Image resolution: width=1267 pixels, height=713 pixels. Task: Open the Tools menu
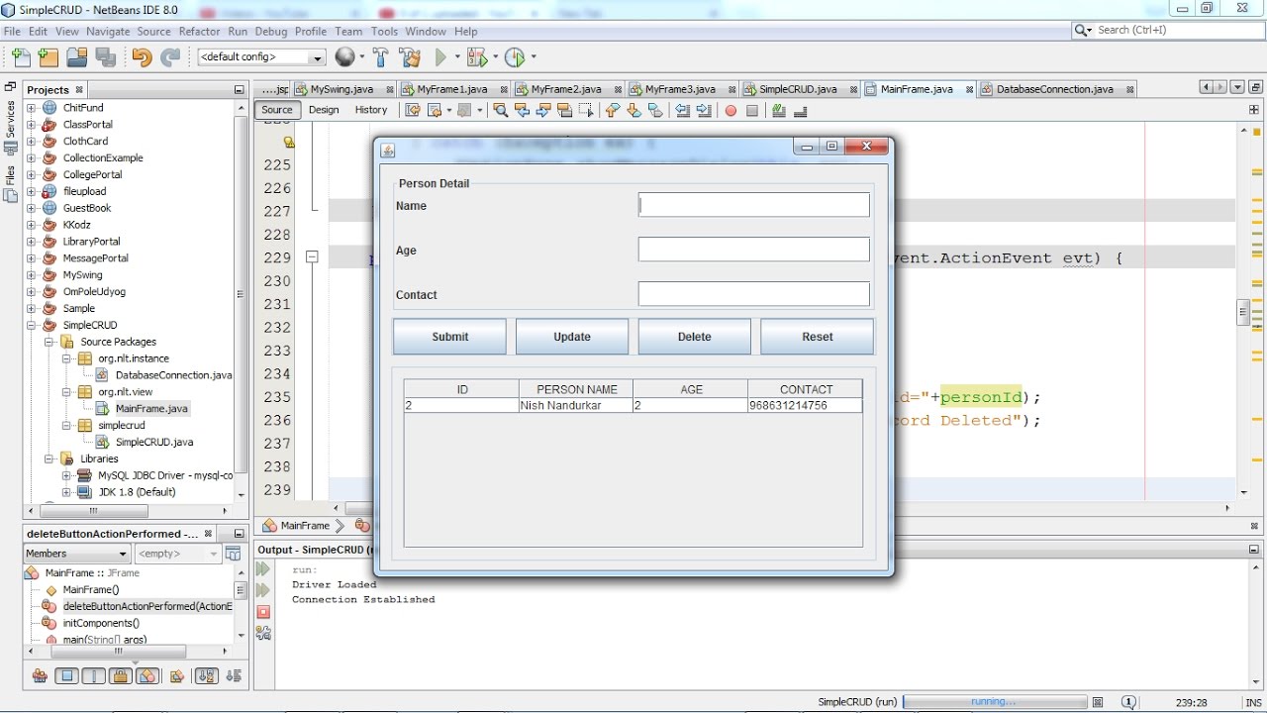[384, 32]
